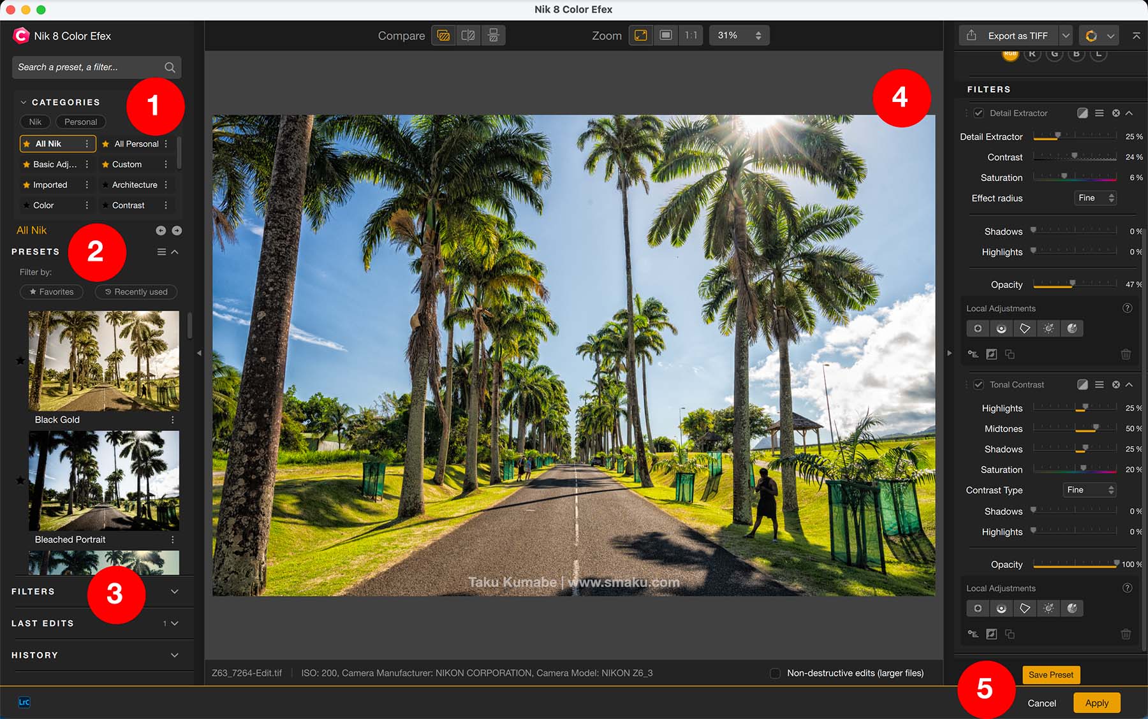Viewport: 1148px width, 719px height.
Task: Expand the Filters section in the left panel
Action: 174,592
